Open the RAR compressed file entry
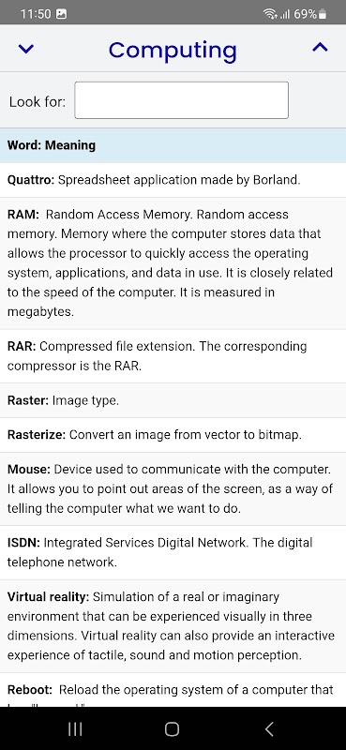 [x=173, y=356]
